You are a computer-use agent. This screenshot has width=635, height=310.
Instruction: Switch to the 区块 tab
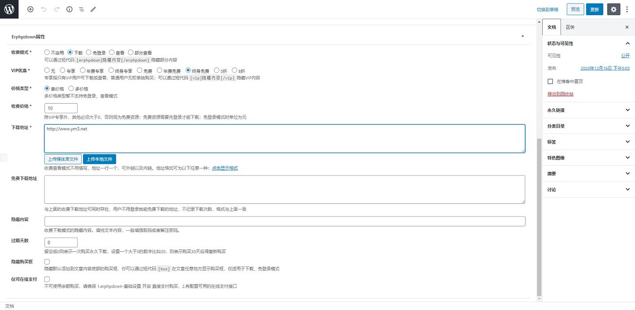[570, 27]
